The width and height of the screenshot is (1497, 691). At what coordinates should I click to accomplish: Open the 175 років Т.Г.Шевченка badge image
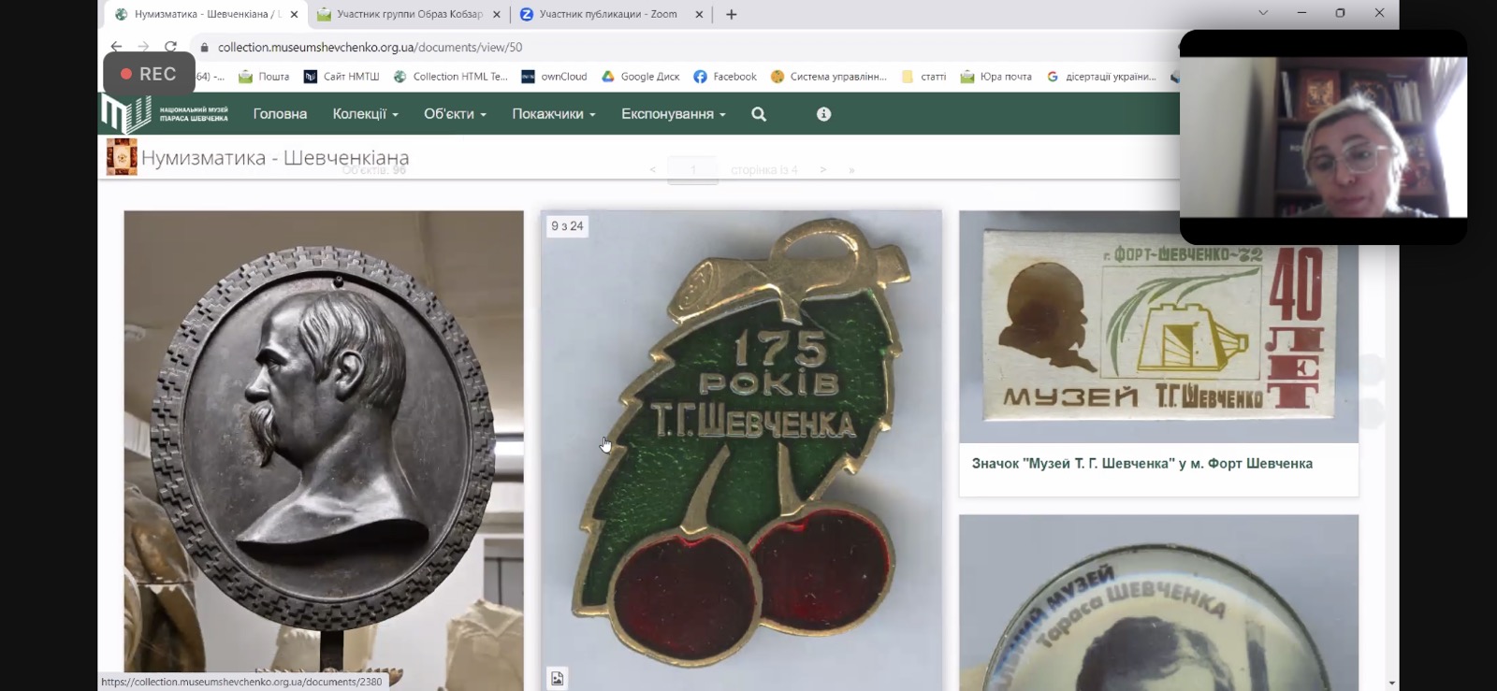(x=741, y=451)
